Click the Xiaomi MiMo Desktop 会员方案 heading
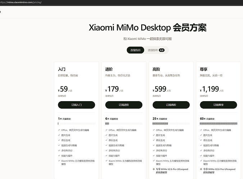 tap(147, 28)
